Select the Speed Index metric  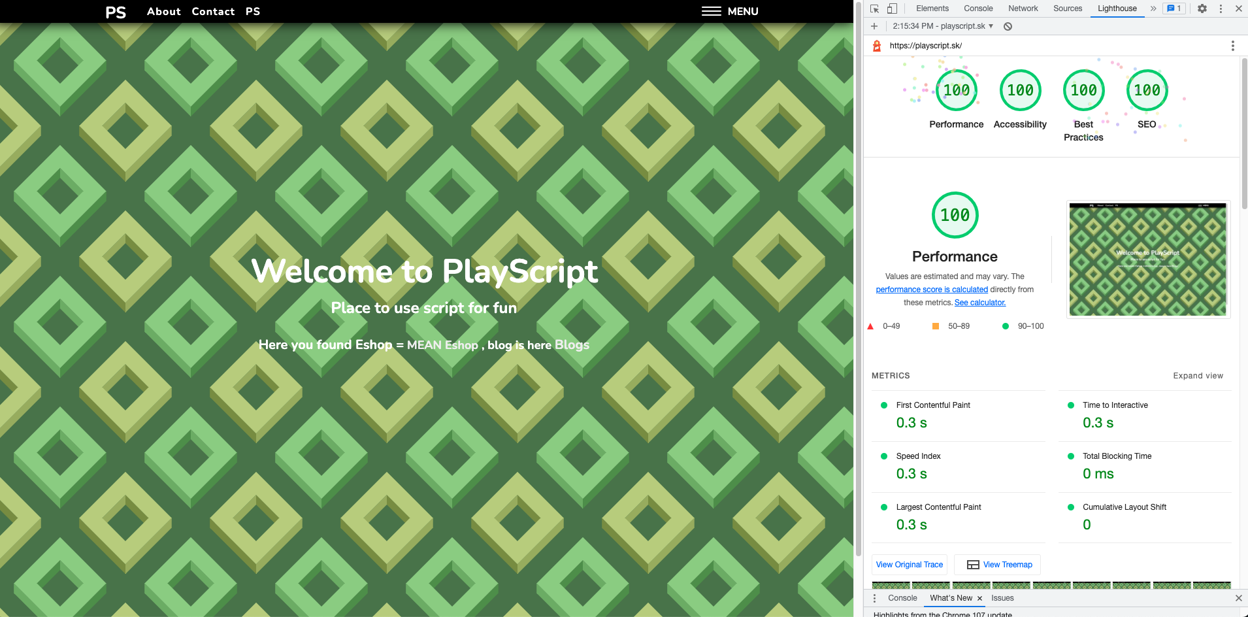[x=958, y=467]
